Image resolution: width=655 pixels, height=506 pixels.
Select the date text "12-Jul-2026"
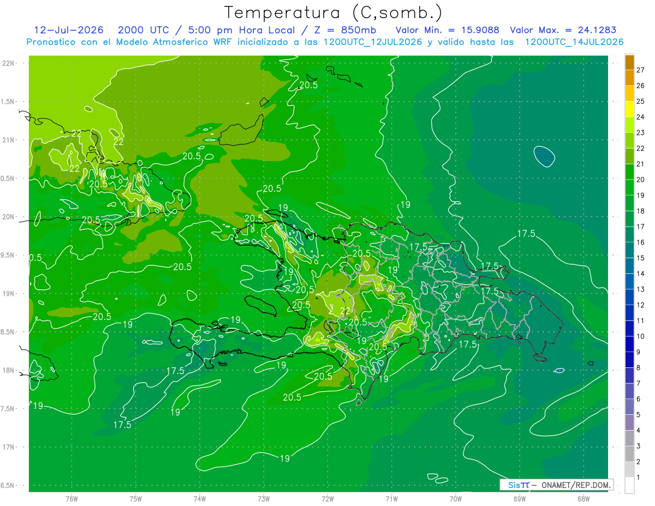point(69,30)
